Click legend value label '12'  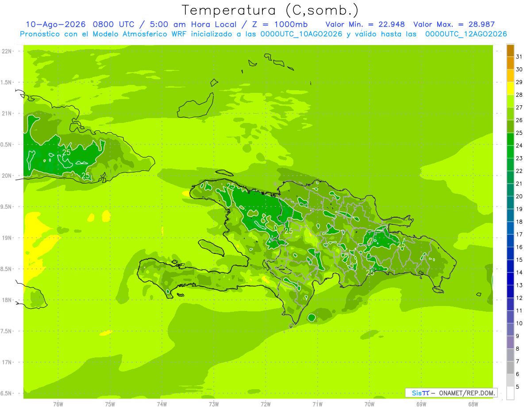pos(519,298)
